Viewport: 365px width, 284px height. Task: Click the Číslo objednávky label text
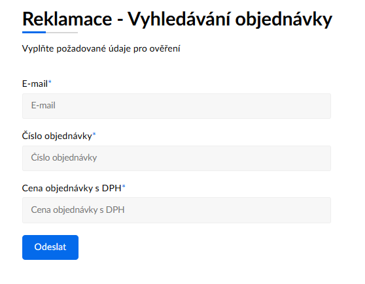pyautogui.click(x=57, y=136)
